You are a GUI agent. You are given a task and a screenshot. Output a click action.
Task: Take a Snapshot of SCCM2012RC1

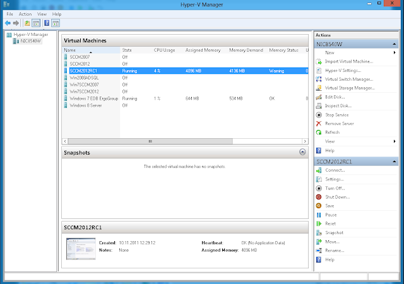[334, 232]
